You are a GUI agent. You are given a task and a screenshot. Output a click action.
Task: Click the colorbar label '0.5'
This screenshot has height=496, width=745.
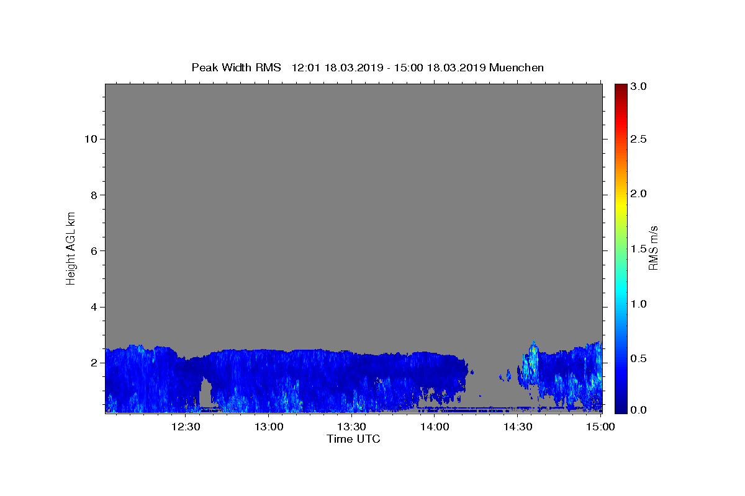(x=639, y=358)
